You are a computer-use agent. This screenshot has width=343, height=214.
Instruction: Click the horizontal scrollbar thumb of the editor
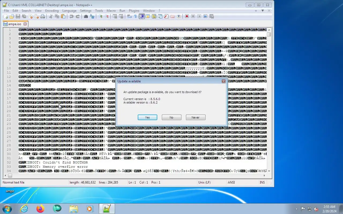pos(10,175)
